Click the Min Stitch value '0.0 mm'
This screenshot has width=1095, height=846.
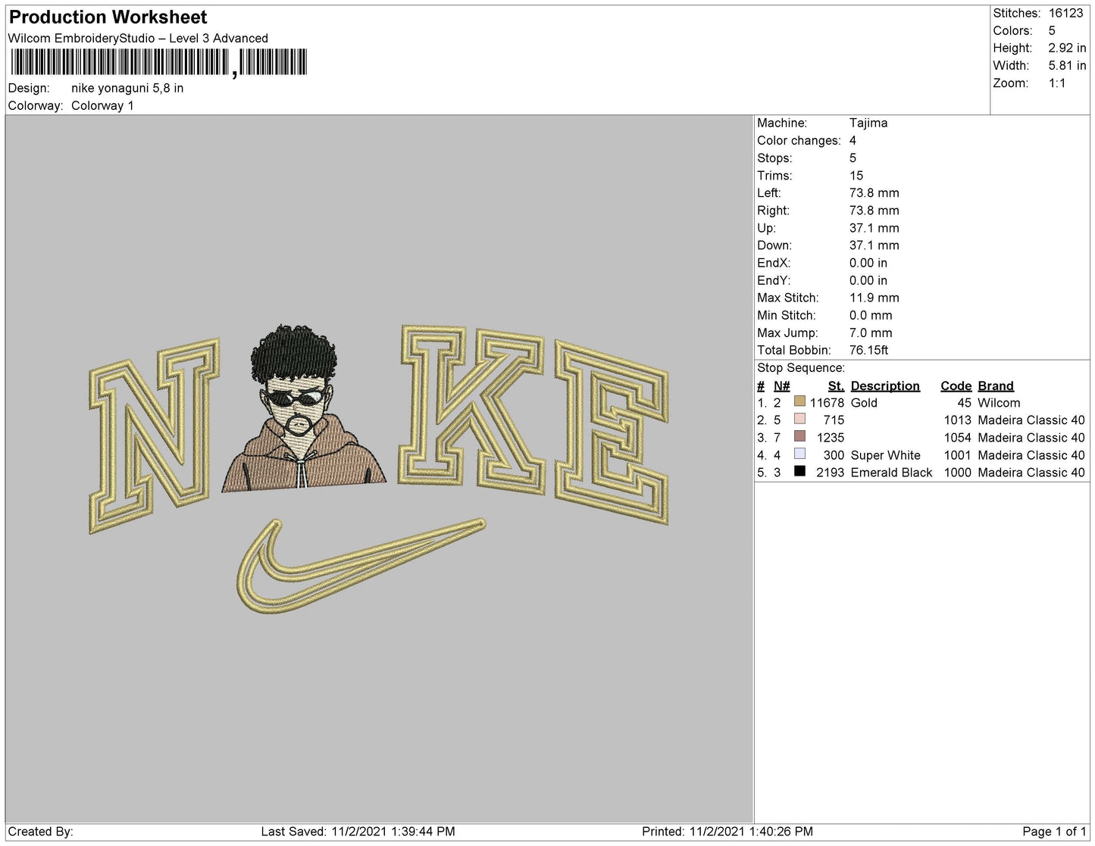click(871, 315)
